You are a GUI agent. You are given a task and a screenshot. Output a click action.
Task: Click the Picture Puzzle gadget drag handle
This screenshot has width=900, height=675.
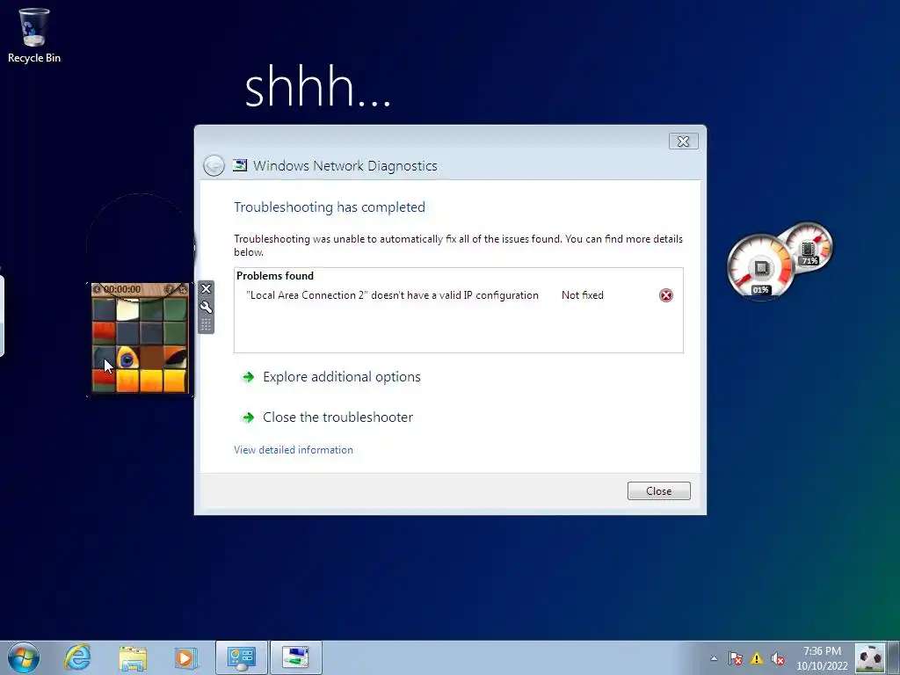[206, 325]
